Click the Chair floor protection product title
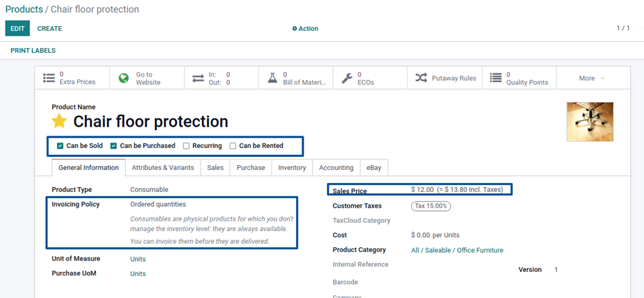The image size is (644, 298). [x=151, y=121]
